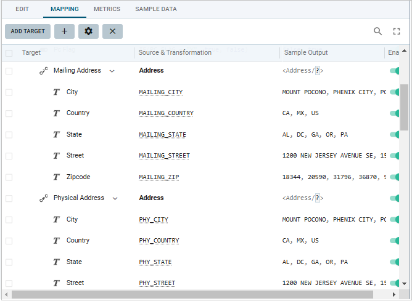412x301 pixels.
Task: Collapse the Mailing Address group chevron
Action: coord(112,71)
